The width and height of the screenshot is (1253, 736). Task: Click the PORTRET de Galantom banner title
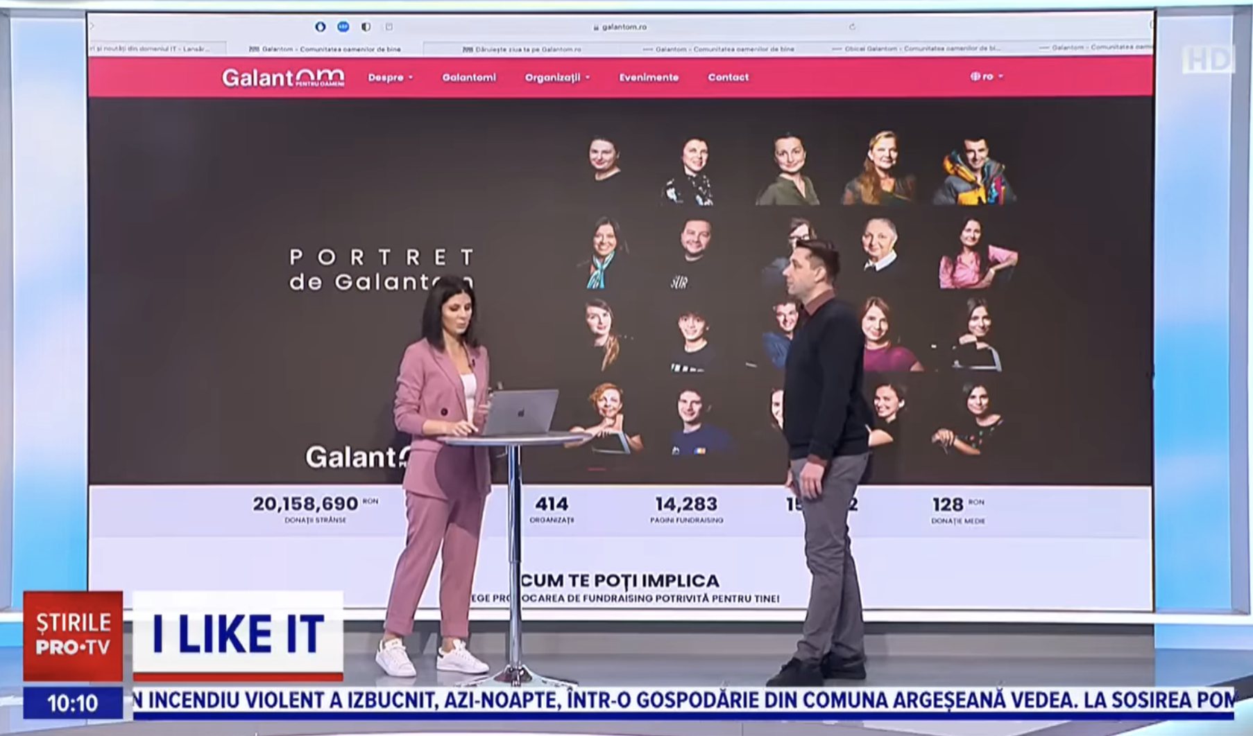click(382, 270)
